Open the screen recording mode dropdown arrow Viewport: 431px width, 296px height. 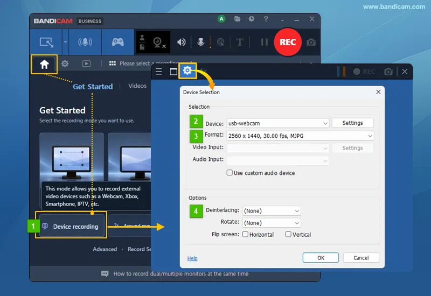tap(65, 42)
